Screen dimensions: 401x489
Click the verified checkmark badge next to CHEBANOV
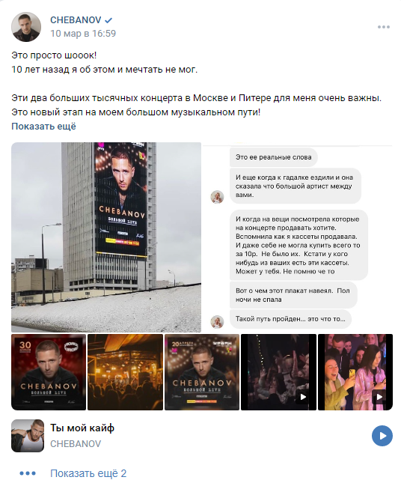pos(108,20)
